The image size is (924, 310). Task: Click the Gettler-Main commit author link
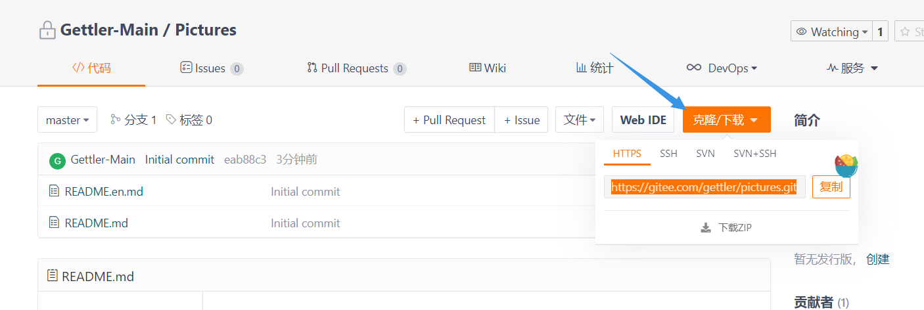pyautogui.click(x=103, y=159)
